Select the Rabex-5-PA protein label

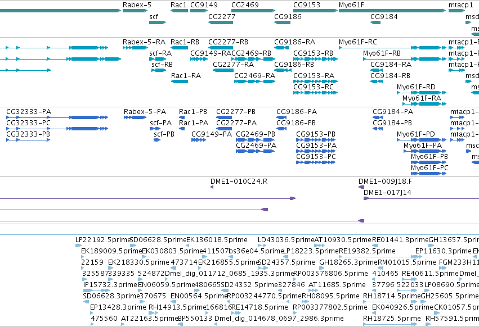coord(145,112)
